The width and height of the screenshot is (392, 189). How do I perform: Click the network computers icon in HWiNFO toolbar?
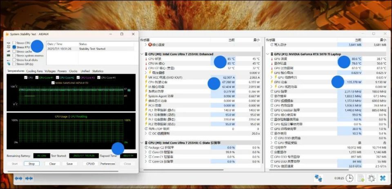click(x=318, y=178)
